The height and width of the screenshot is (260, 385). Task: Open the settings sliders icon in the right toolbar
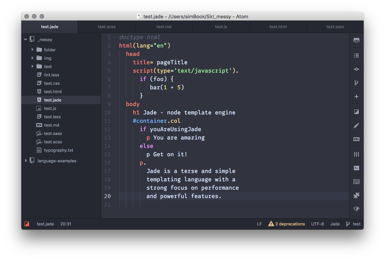(356, 154)
